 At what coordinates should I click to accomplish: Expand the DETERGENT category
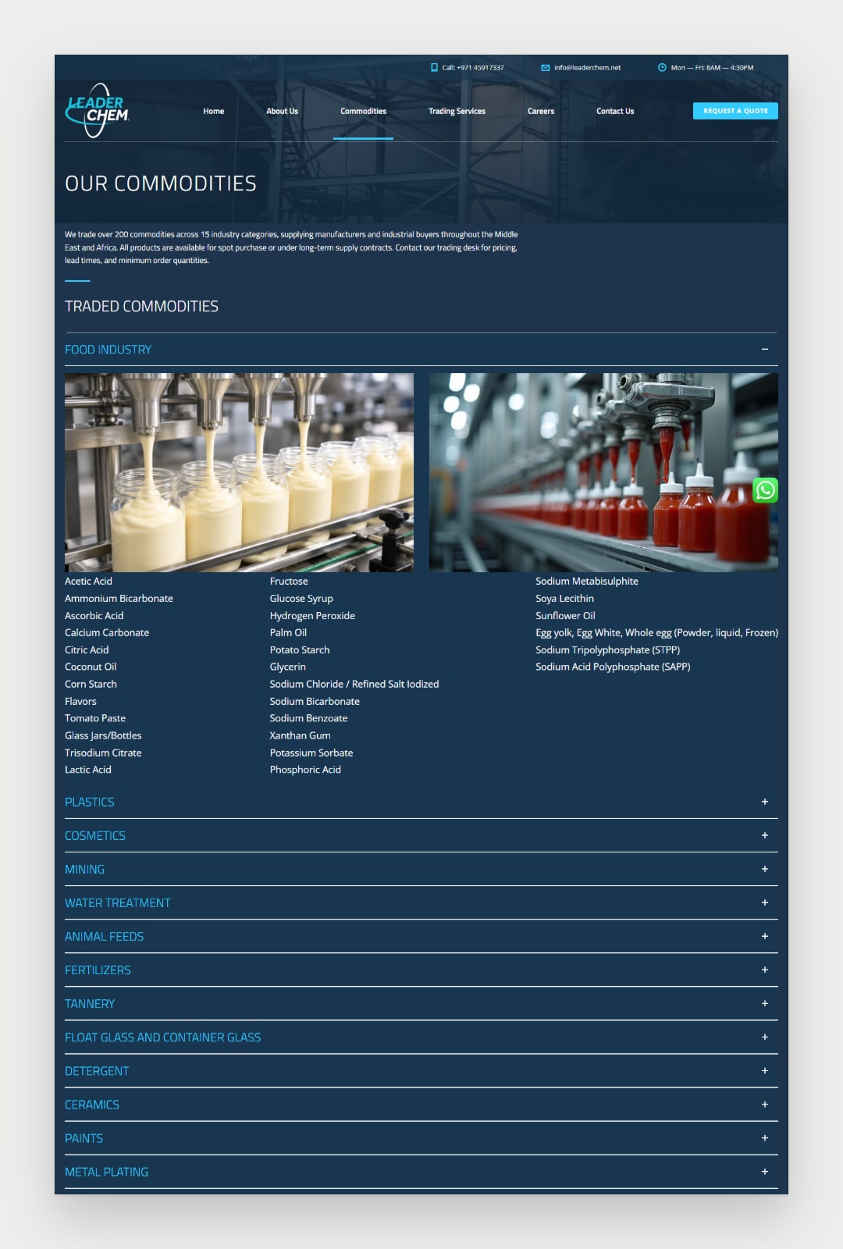[421, 1071]
